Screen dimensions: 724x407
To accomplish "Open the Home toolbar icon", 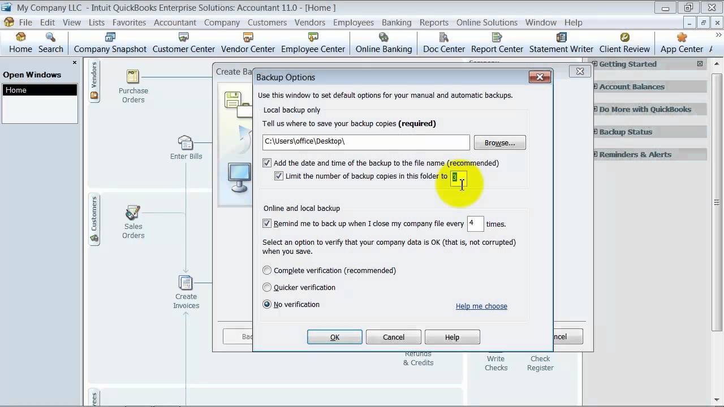I will 20,43.
